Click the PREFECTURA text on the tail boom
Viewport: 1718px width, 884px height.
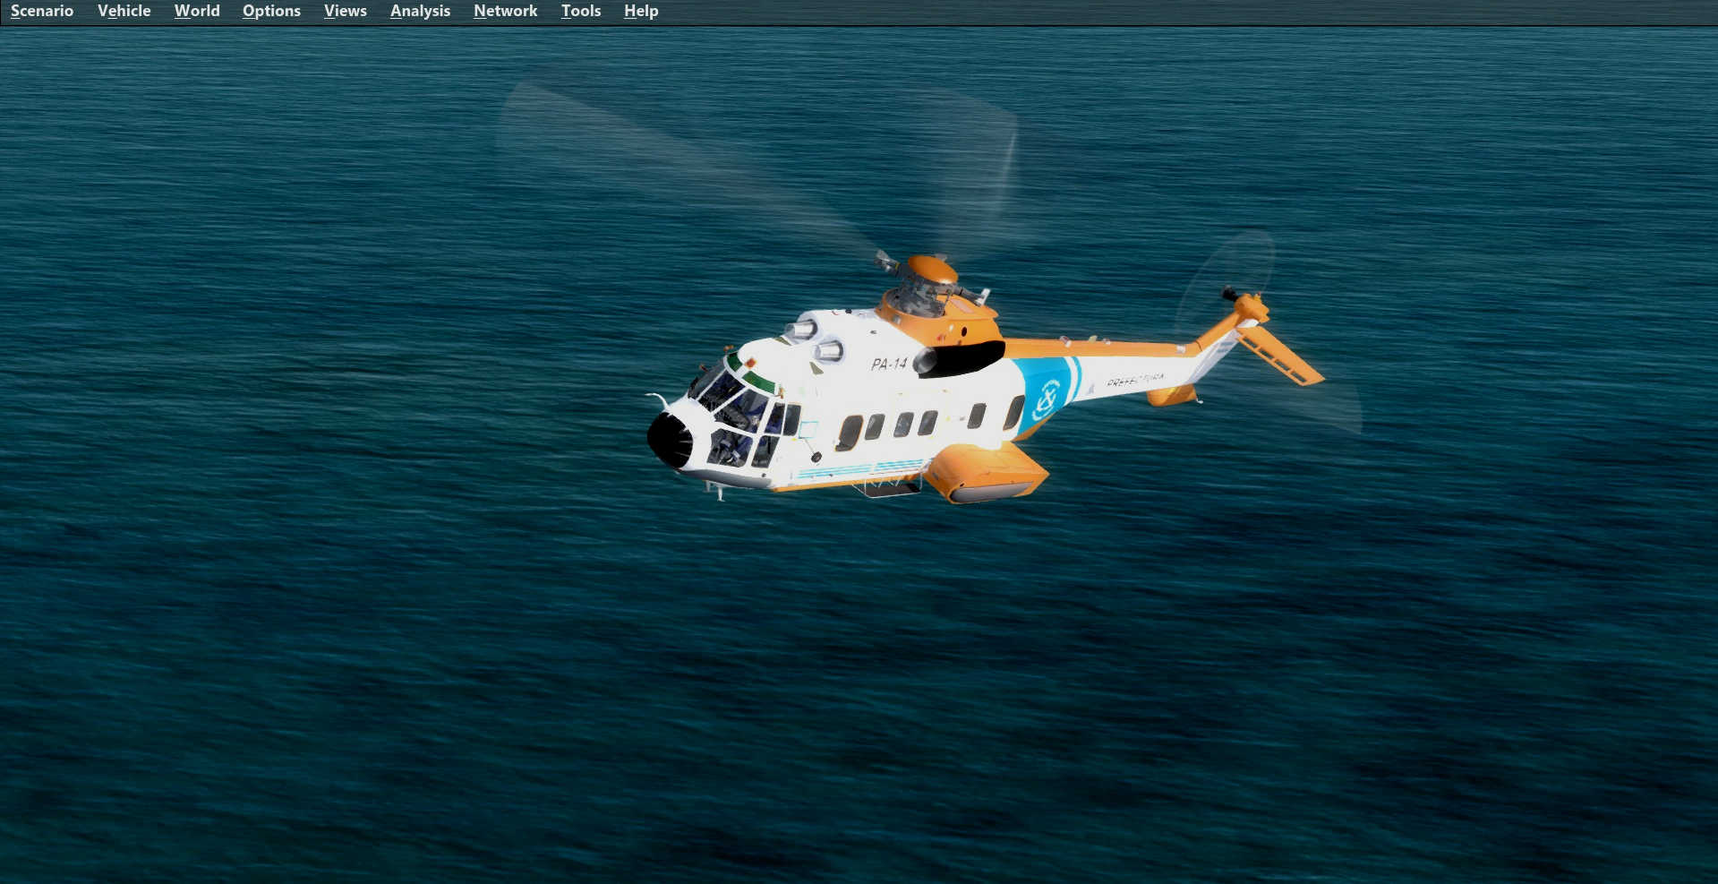pos(1135,381)
